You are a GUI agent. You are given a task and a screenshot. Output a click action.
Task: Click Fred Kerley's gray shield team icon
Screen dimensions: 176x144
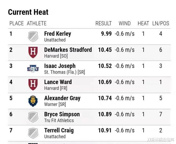pos(33,36)
